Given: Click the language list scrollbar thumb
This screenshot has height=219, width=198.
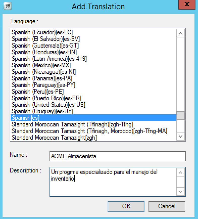Looking at the screenshot, I should point(181,116).
